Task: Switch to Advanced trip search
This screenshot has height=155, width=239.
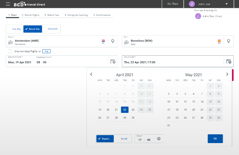Action: (x=53, y=29)
